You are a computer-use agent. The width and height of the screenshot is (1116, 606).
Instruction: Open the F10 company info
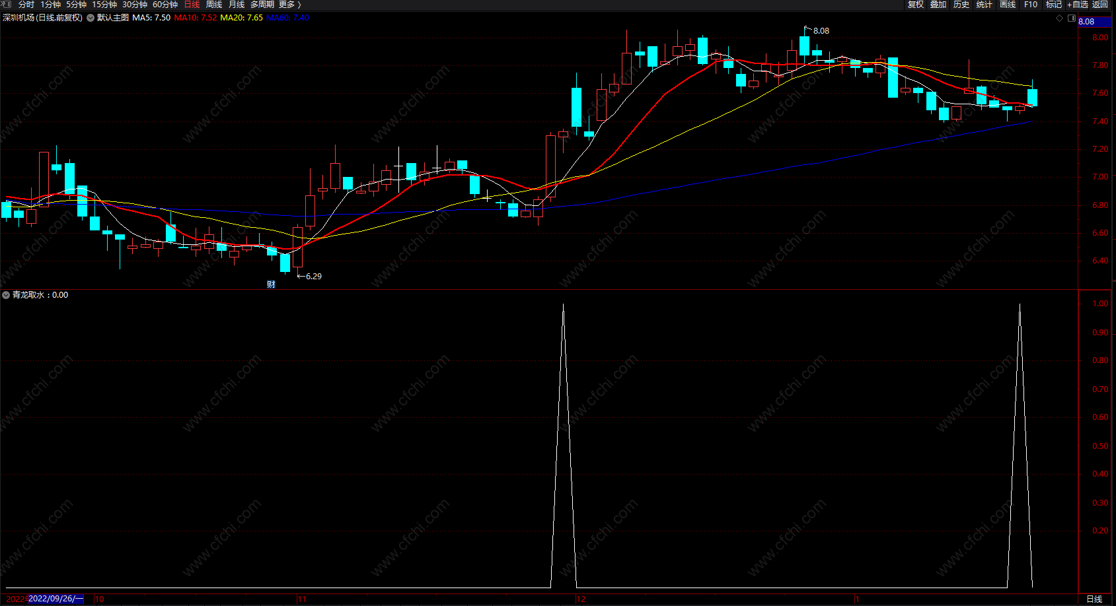pos(1031,5)
